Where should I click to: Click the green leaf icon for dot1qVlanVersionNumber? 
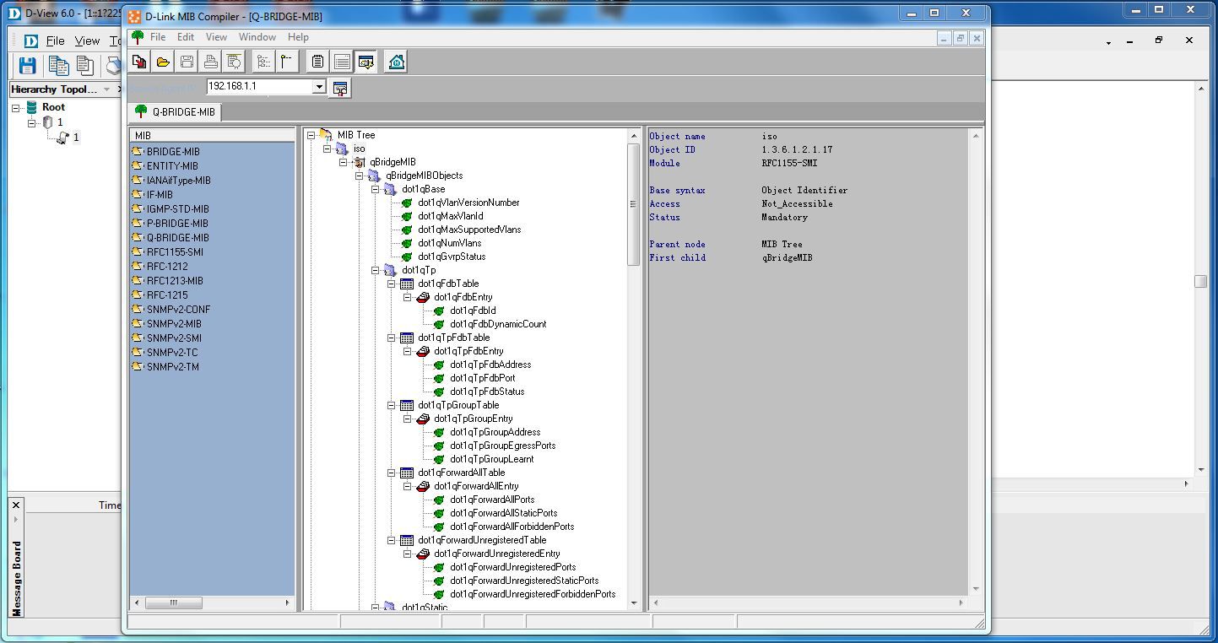click(407, 203)
